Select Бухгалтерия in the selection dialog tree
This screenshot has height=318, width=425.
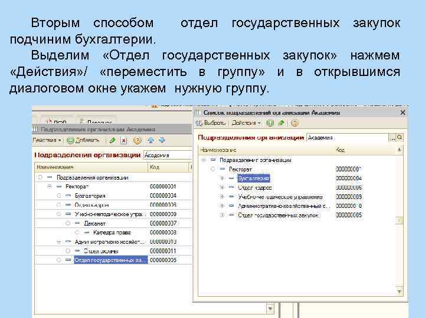tap(253, 178)
